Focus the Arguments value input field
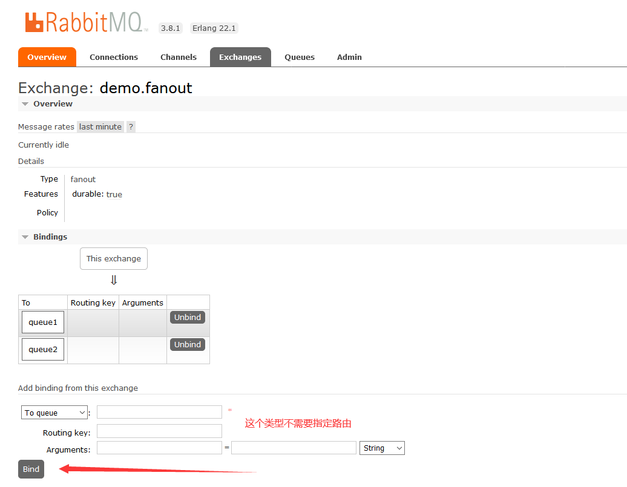 (x=294, y=448)
